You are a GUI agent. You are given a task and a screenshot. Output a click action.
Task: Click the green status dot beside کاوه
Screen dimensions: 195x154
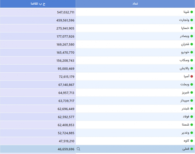(192, 141)
